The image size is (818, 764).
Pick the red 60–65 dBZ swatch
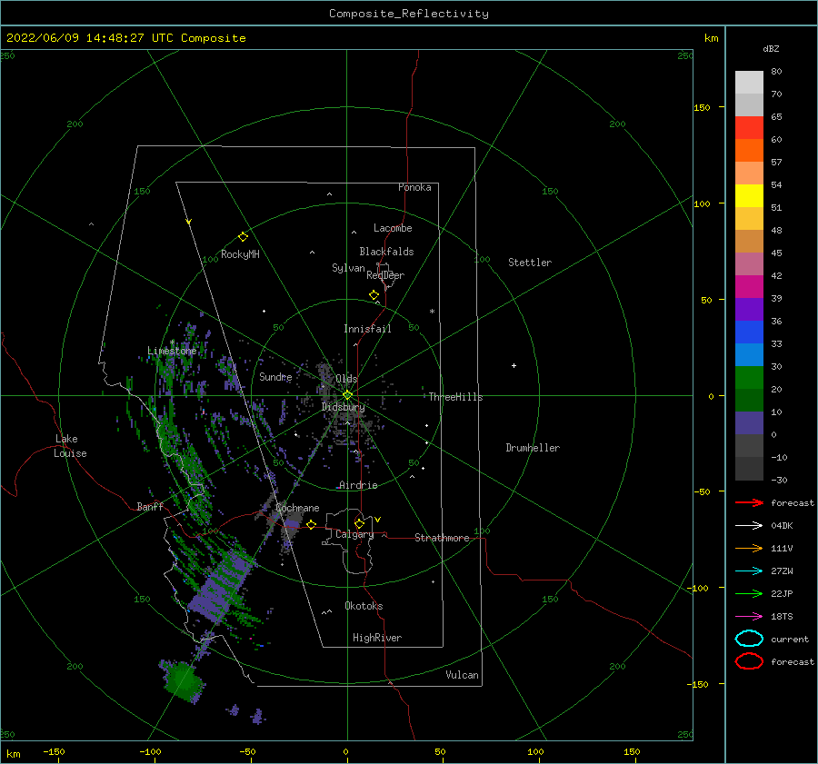coord(749,128)
